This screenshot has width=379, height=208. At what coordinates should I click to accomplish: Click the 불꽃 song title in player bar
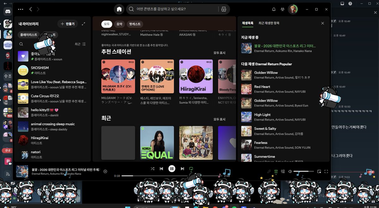click(x=65, y=169)
